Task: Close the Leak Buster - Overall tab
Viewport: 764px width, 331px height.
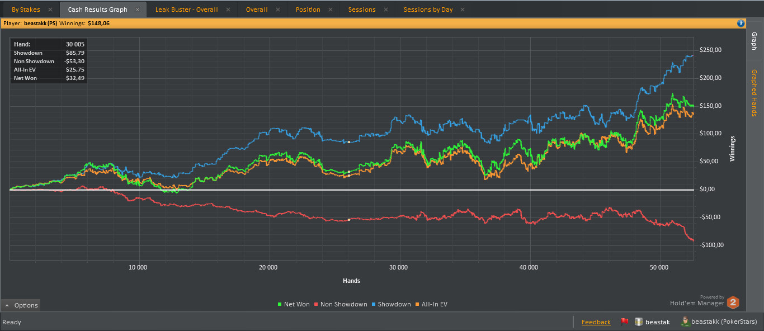Action: point(228,10)
